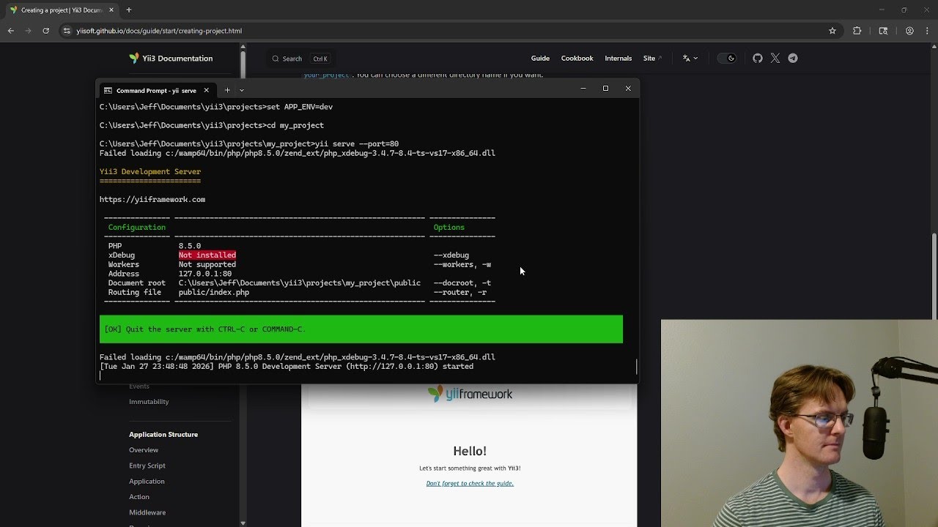
Task: Click the Application Structure sidebar heading
Action: coord(163,434)
